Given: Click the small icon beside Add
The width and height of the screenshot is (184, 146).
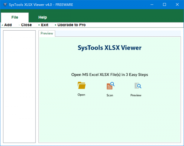Looking at the screenshot, I should pyautogui.click(x=2, y=25).
